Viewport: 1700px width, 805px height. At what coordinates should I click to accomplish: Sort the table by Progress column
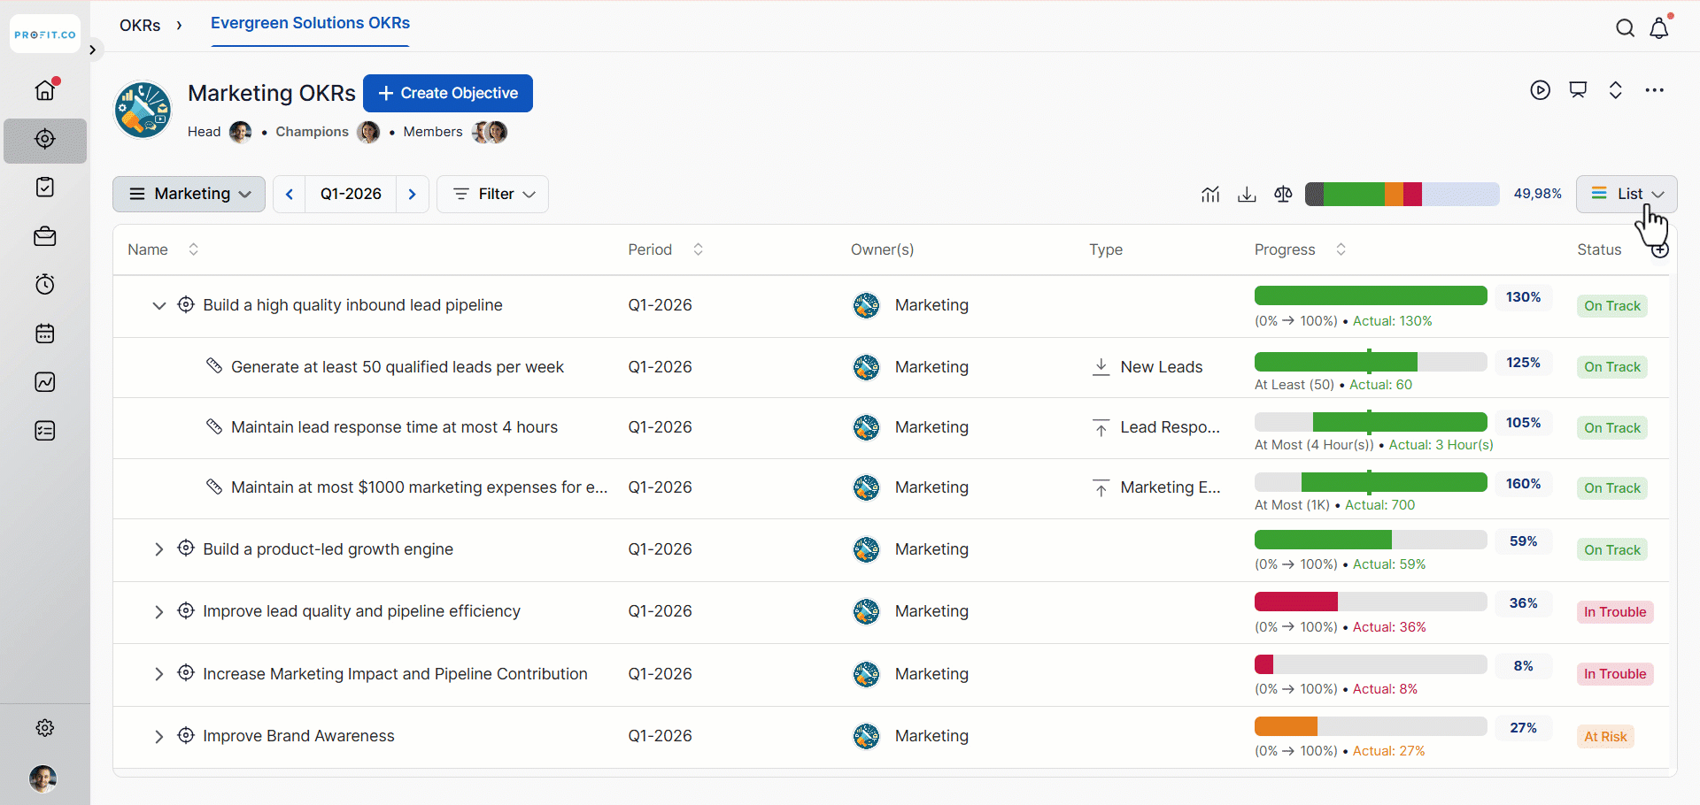(1341, 249)
